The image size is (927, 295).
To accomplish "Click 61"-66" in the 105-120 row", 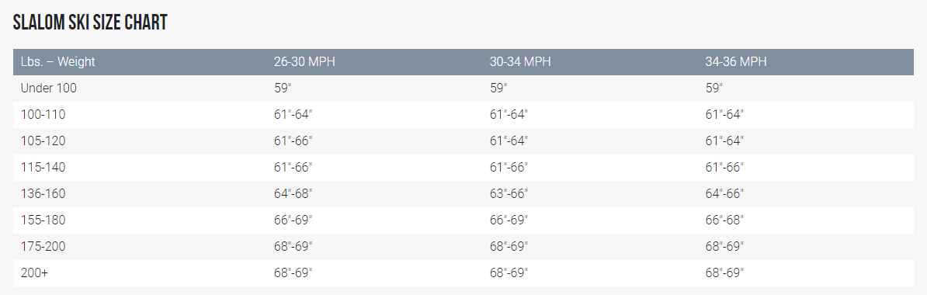I will 293,141.
